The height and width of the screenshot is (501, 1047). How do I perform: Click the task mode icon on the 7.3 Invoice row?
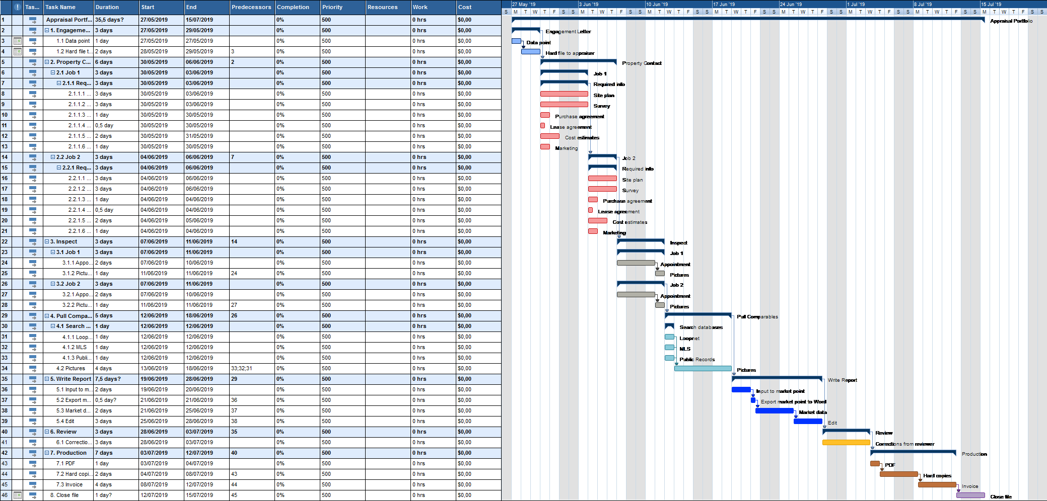pyautogui.click(x=32, y=484)
